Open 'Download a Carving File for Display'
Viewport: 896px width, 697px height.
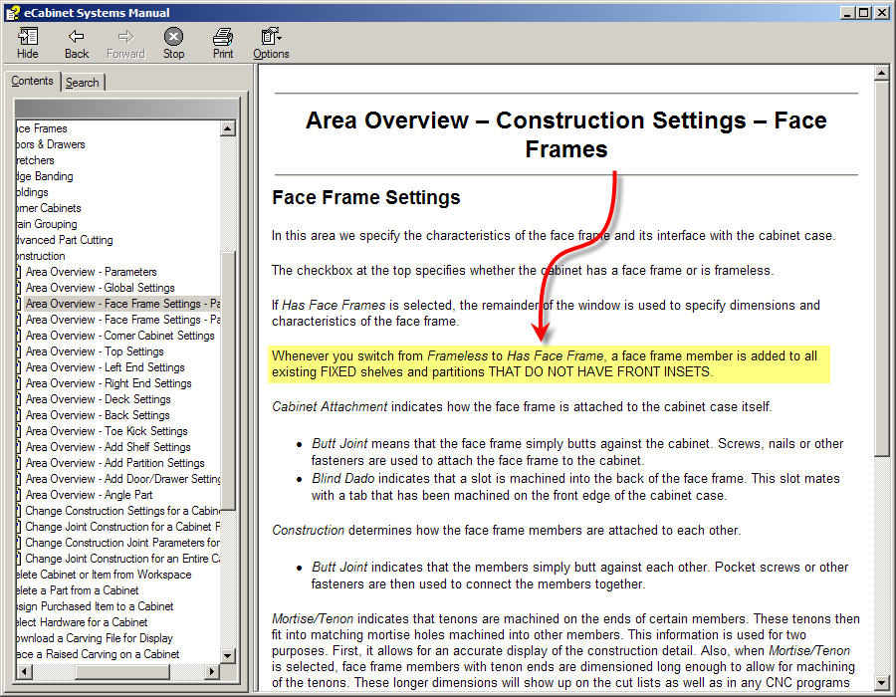point(95,638)
